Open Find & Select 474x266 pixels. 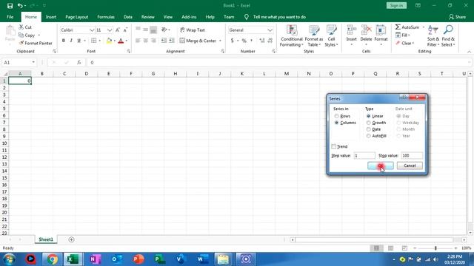[x=448, y=36]
